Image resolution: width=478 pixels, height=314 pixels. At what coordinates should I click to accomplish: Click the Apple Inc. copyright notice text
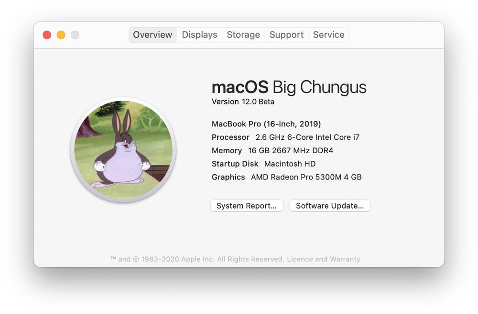click(197, 259)
